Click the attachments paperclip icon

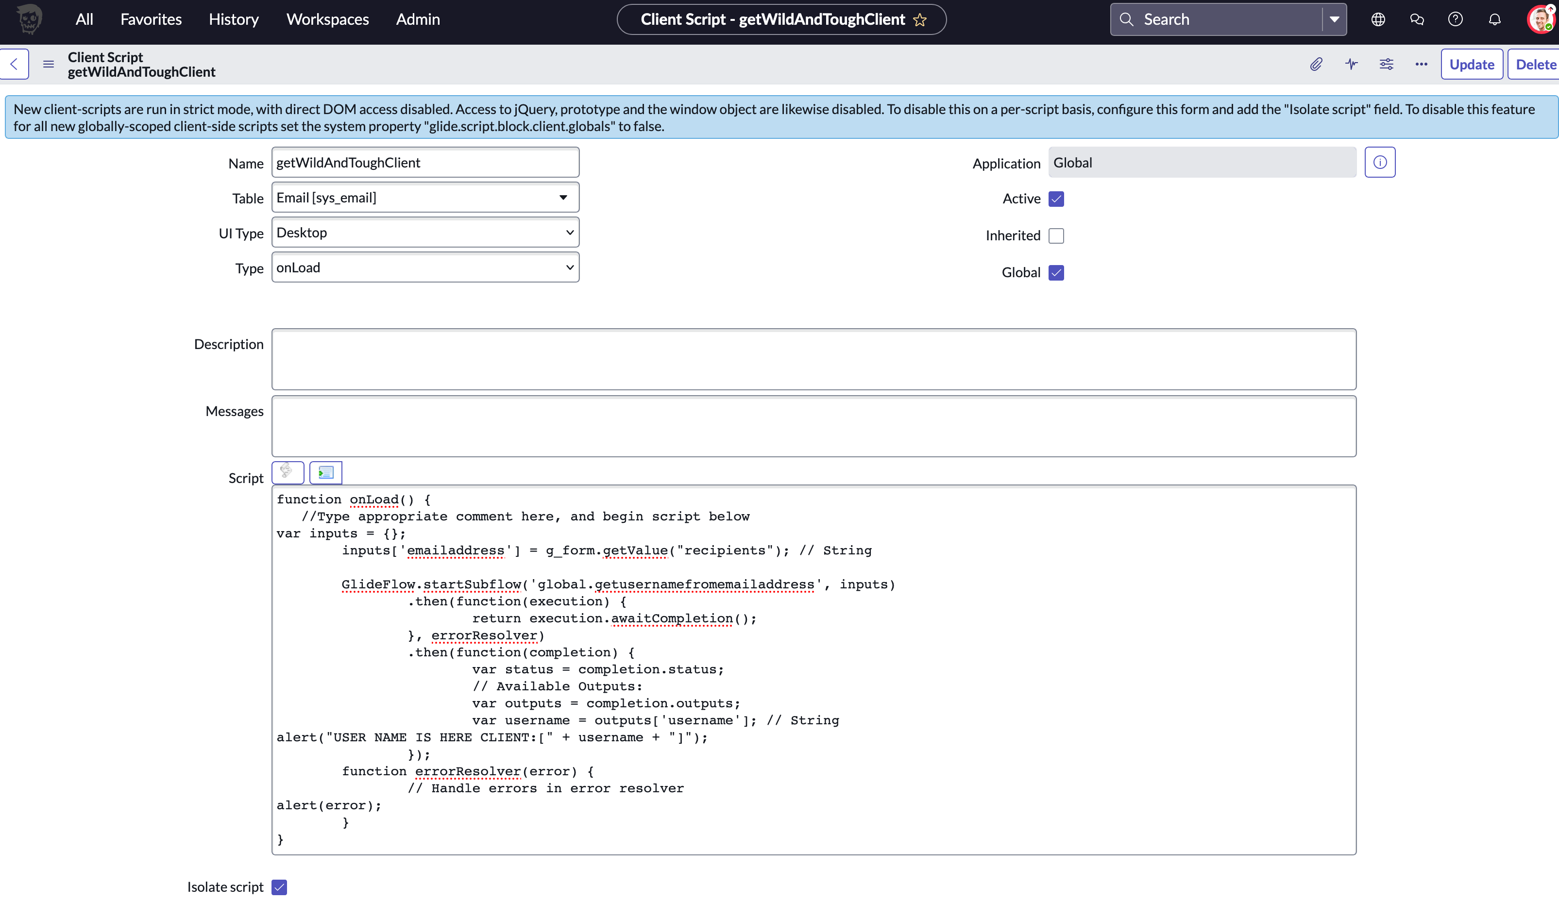1316,64
